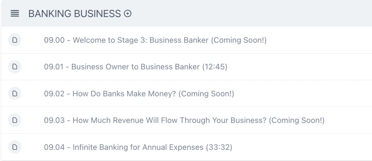Select the page icon next to 09.03

(x=15, y=120)
